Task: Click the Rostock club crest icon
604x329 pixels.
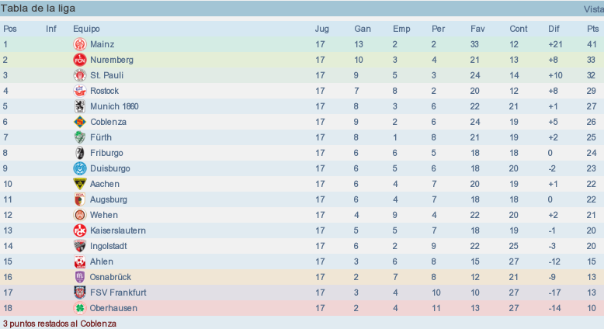Action: point(80,91)
